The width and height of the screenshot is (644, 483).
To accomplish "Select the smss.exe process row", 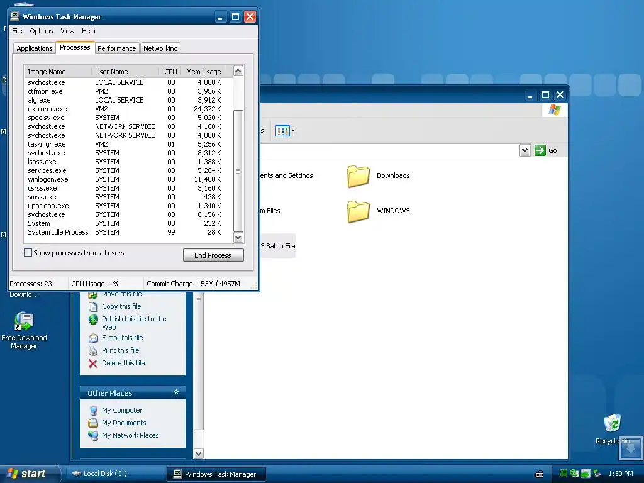I will click(x=128, y=197).
